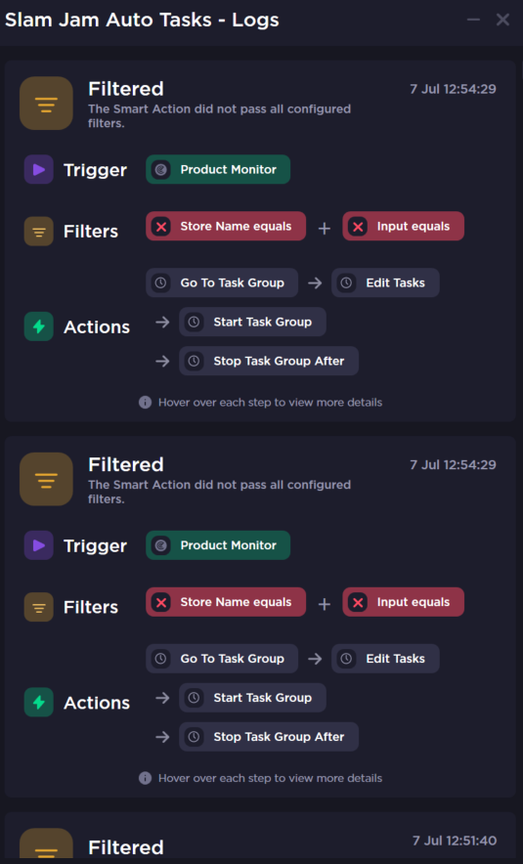The height and width of the screenshot is (864, 523).
Task: Select the first Start Task Group step
Action: (x=252, y=322)
